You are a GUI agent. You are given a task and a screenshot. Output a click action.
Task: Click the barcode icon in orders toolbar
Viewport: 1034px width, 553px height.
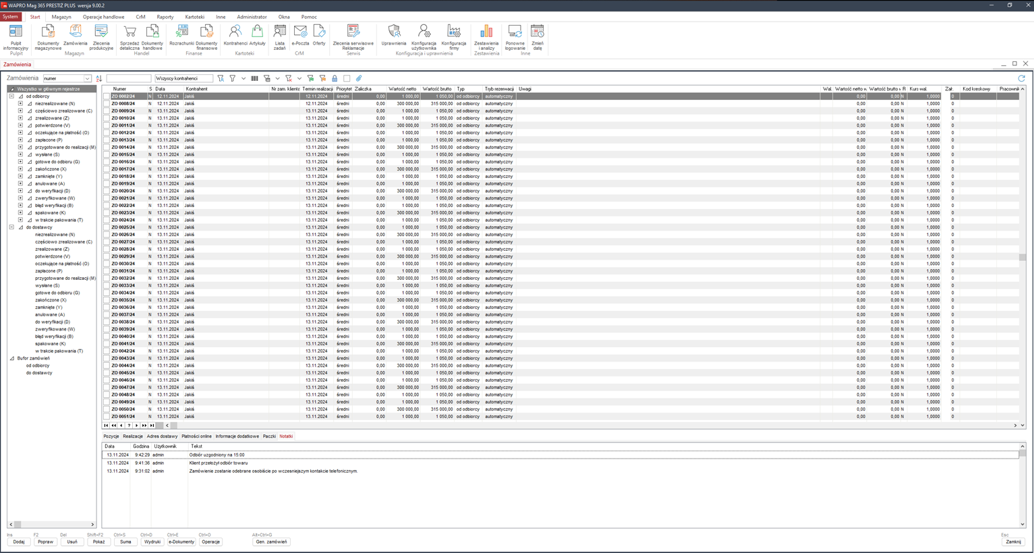pos(254,79)
